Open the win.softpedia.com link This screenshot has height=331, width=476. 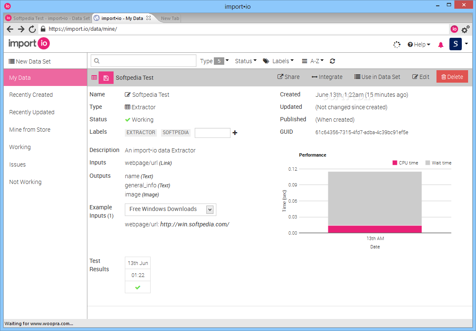click(x=195, y=224)
